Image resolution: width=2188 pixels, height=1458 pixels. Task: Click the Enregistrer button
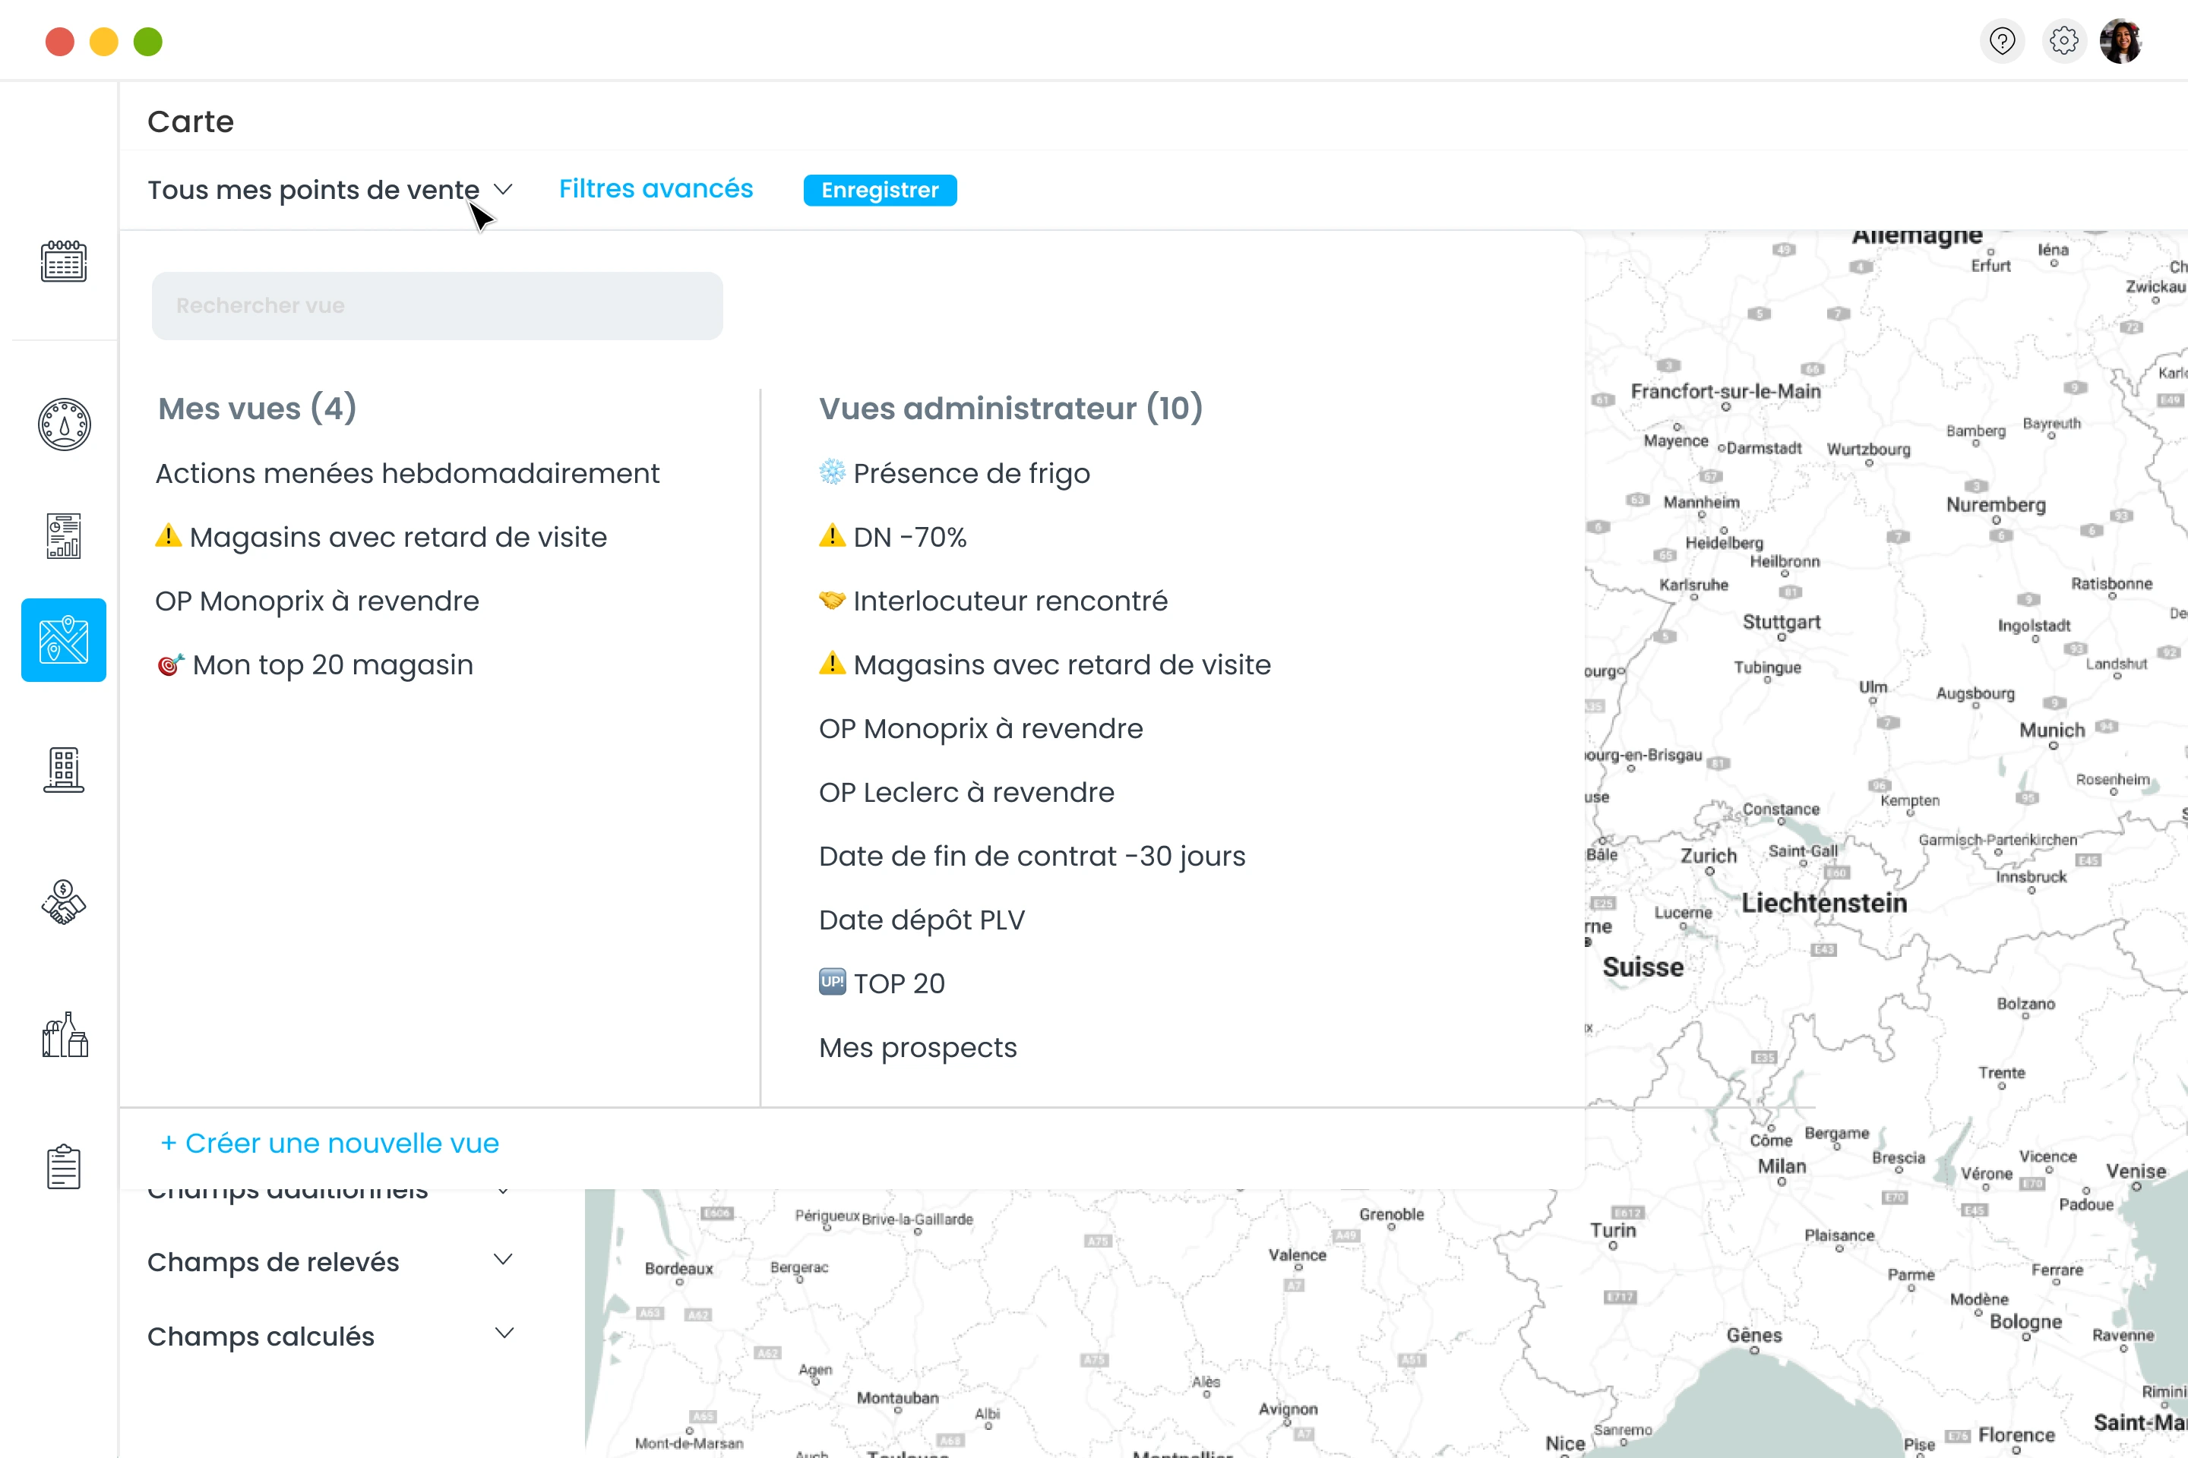[879, 190]
